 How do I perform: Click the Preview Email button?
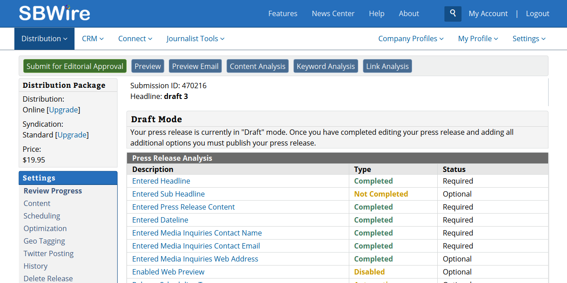click(195, 66)
